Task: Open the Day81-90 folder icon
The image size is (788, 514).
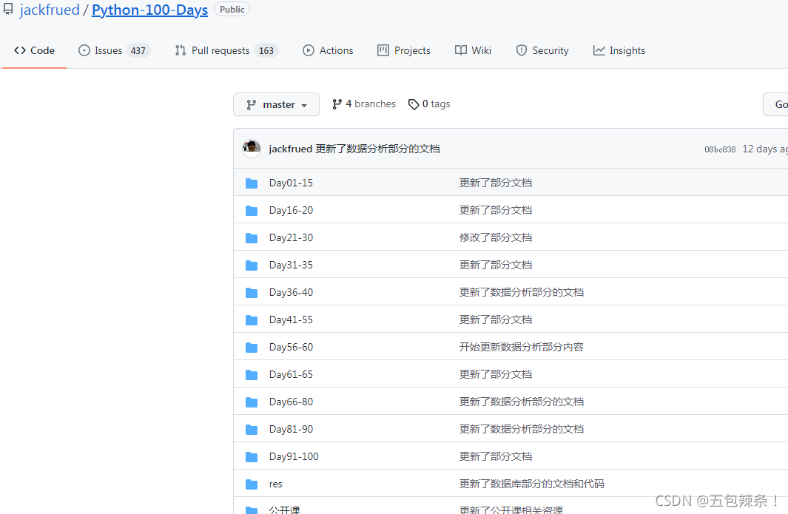Action: point(252,430)
